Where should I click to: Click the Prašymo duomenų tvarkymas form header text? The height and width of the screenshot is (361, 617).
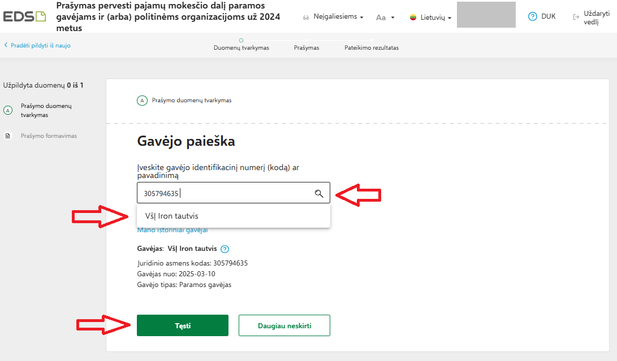[x=192, y=101]
